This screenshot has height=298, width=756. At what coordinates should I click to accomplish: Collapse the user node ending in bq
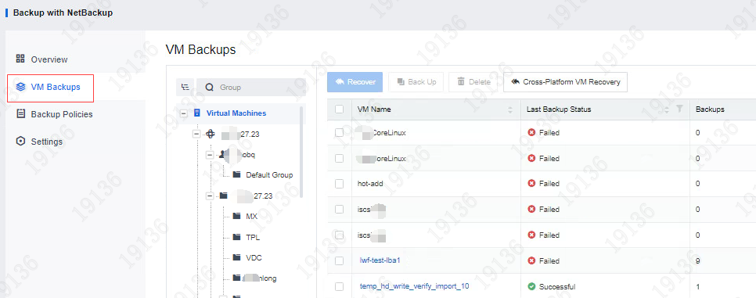coord(210,155)
